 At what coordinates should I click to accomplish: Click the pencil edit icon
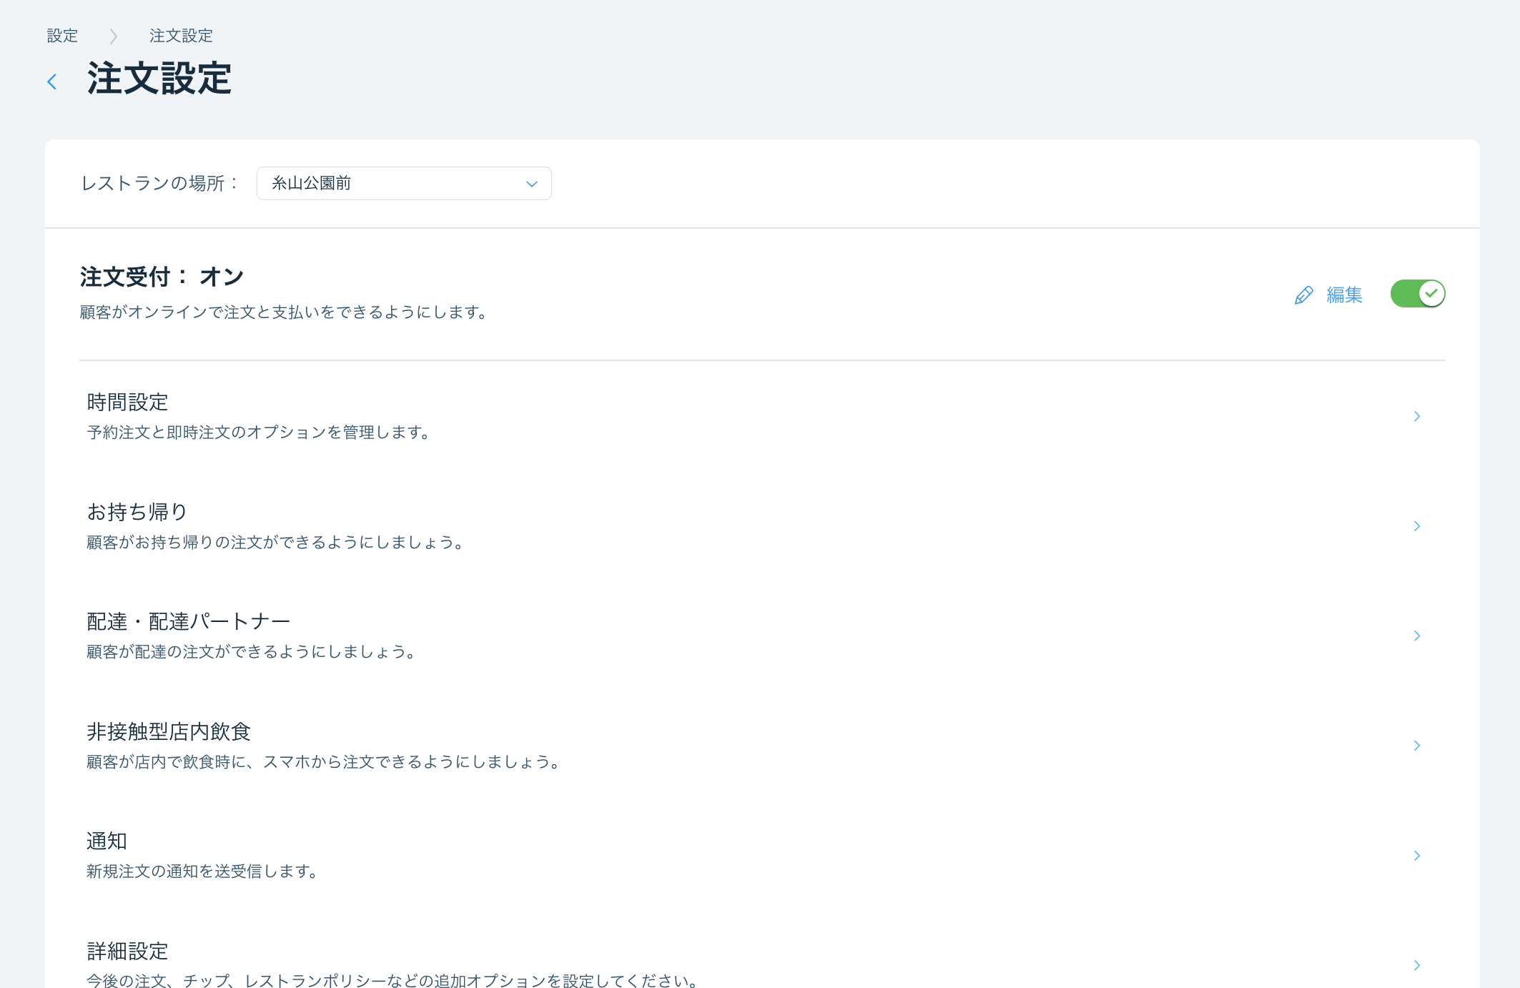[1303, 295]
